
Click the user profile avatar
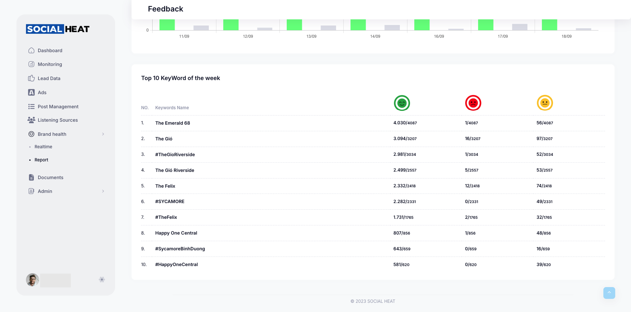pyautogui.click(x=33, y=280)
